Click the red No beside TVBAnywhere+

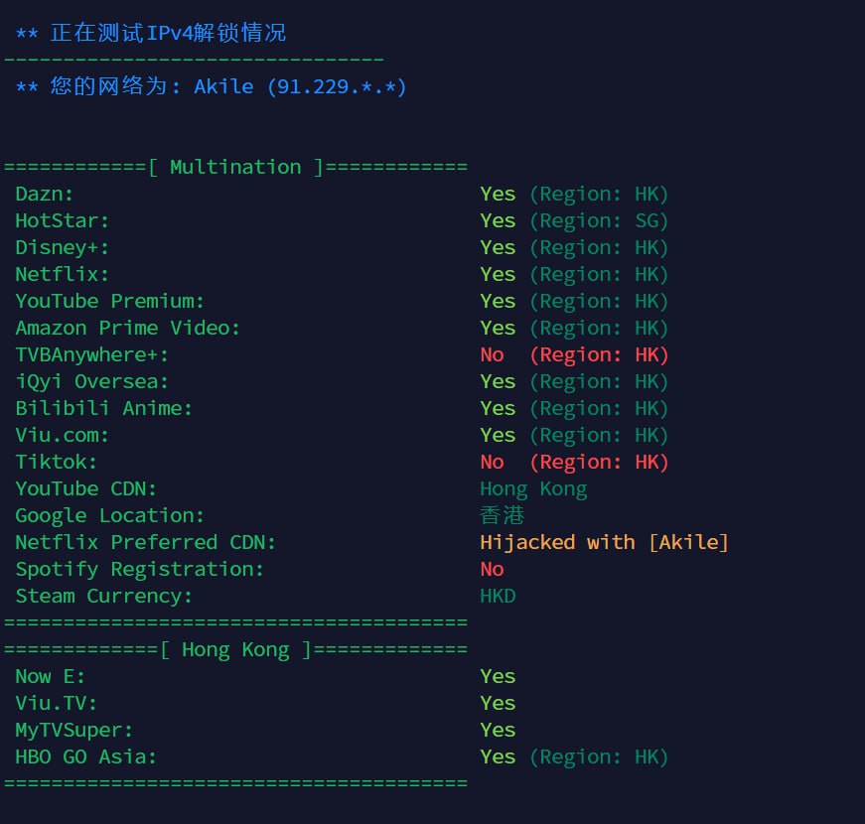[492, 354]
